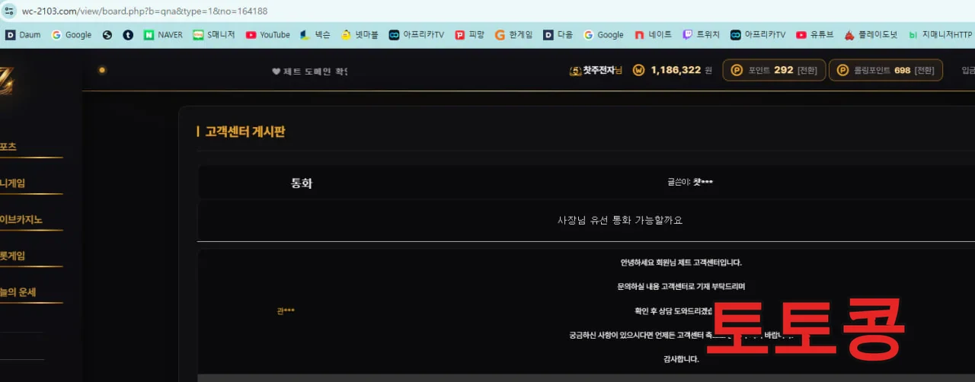
Task: Open the 네이트 bookmark
Action: click(653, 34)
